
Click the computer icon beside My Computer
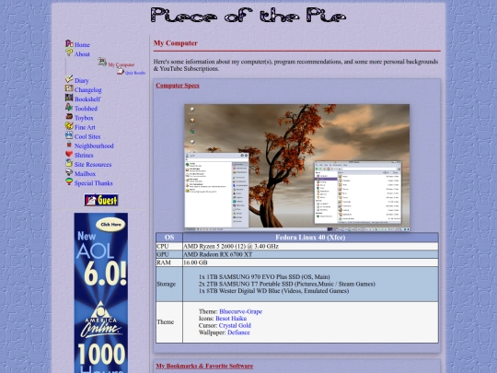tap(102, 61)
